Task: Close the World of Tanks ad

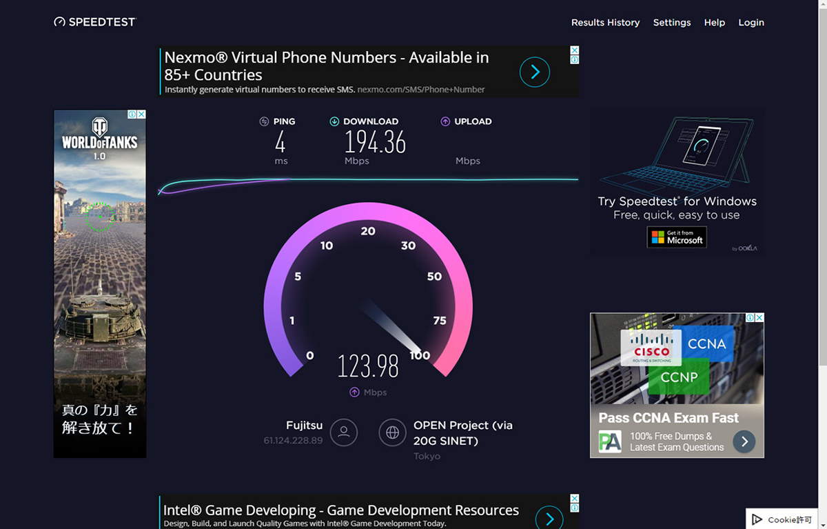Action: pos(141,114)
